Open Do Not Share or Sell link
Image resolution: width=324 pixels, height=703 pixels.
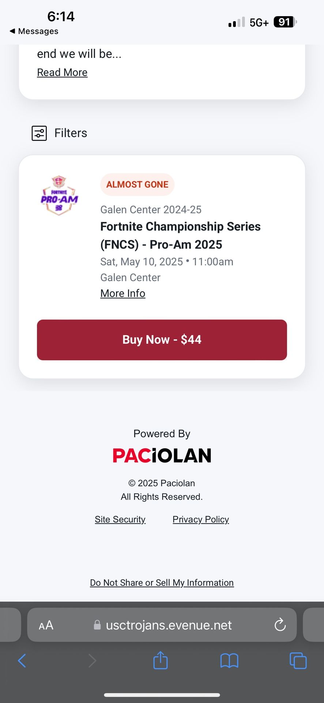click(x=162, y=583)
